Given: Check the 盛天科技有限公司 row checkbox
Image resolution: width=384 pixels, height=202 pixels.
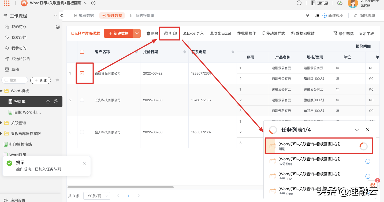Looking at the screenshot, I should (x=82, y=132).
